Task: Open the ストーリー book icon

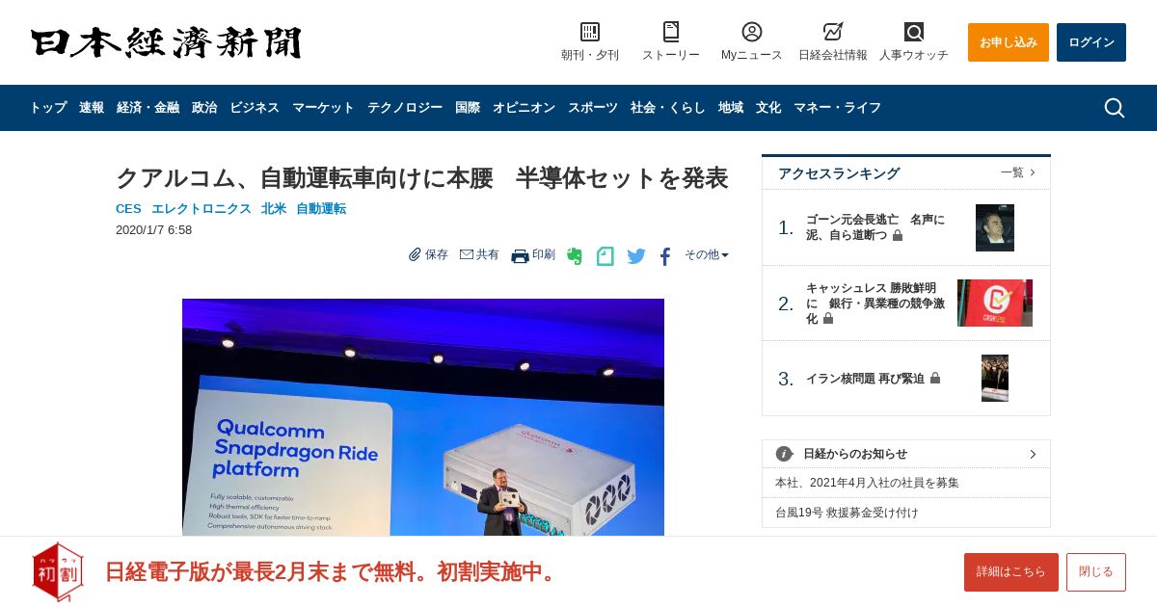Action: point(671,32)
